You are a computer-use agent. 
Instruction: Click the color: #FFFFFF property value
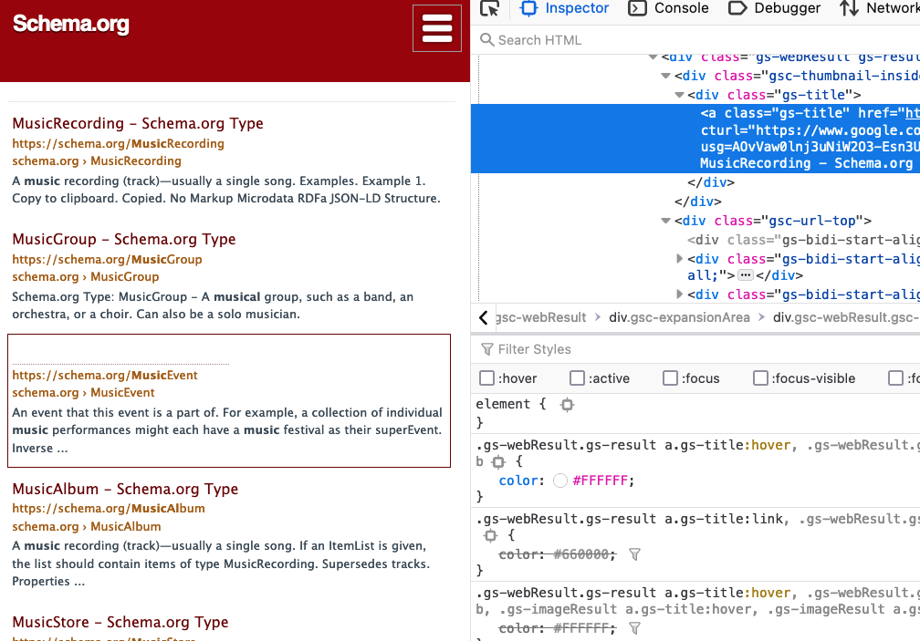coord(600,481)
